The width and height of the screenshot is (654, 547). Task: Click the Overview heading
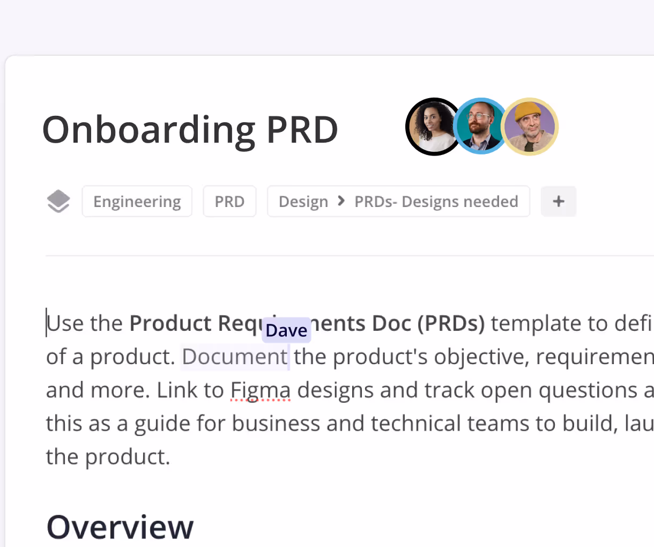tap(120, 527)
